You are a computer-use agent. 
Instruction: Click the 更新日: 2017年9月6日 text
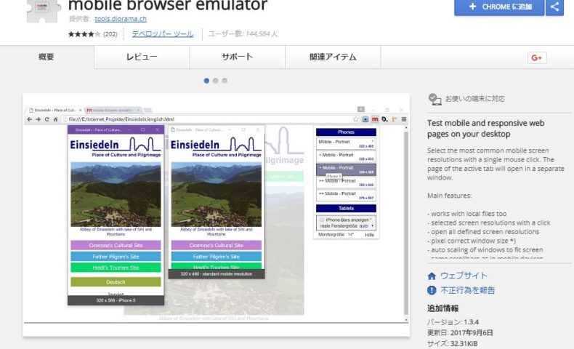tap(460, 333)
